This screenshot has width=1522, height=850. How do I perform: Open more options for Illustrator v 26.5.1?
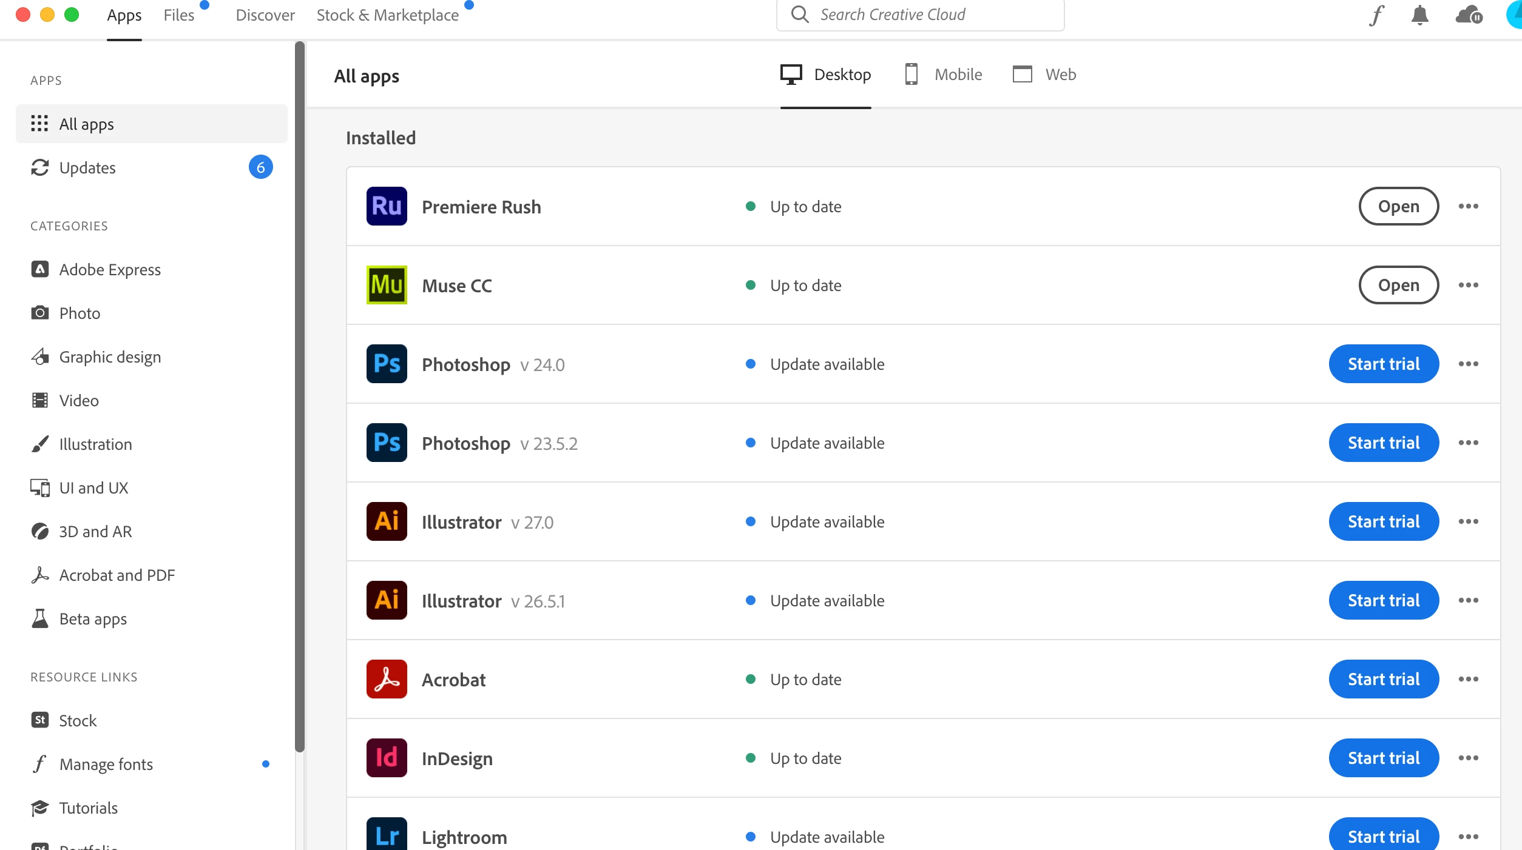click(1468, 600)
